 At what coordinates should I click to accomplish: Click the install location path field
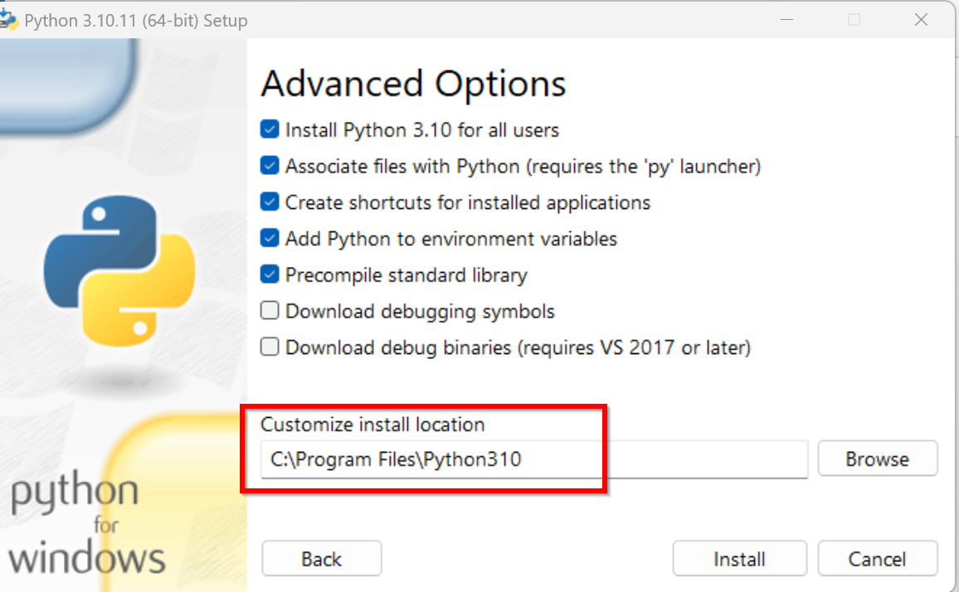click(534, 459)
